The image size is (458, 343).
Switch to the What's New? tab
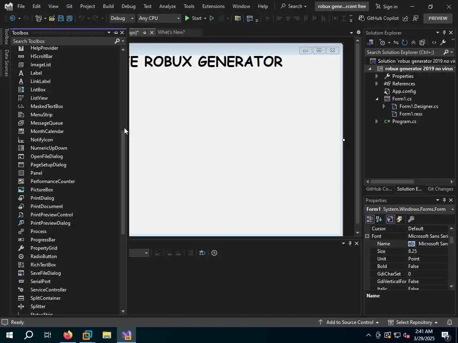pos(171,33)
